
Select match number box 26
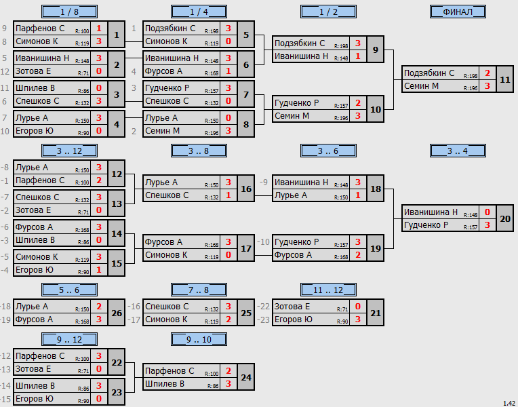(117, 313)
